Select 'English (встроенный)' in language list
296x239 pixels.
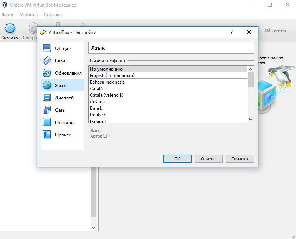pyautogui.click(x=168, y=76)
